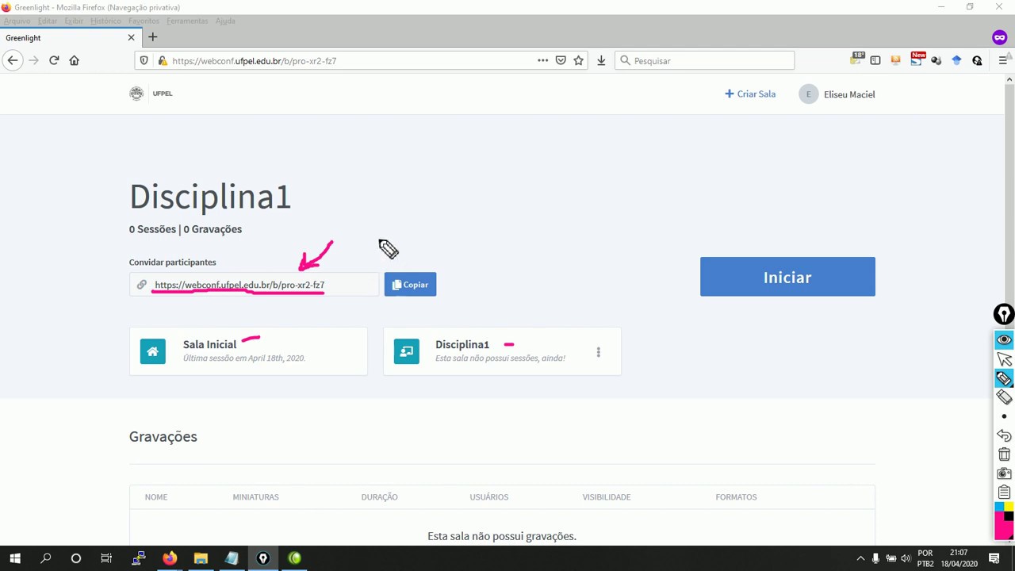
Task: Open the Firefox hamburger menu
Action: (x=1003, y=60)
